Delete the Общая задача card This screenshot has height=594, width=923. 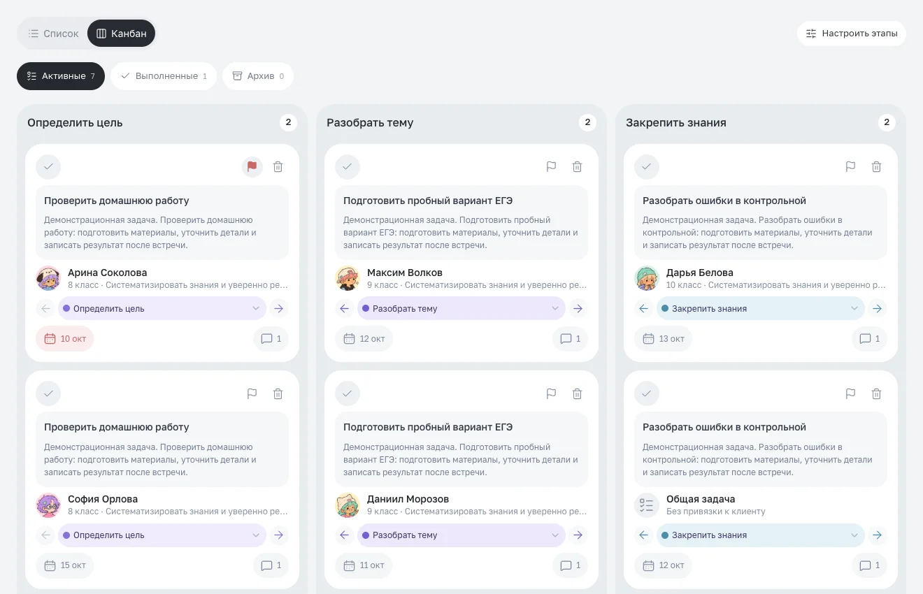tap(876, 393)
